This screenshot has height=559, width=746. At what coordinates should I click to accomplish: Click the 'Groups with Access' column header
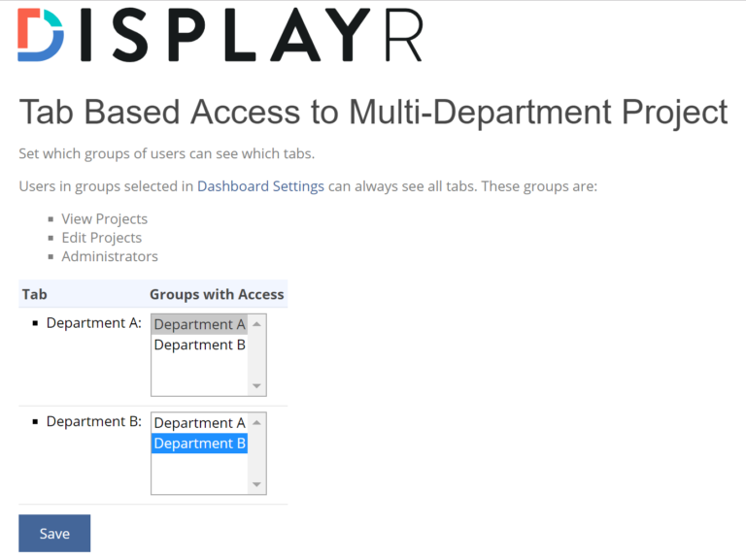pos(217,294)
